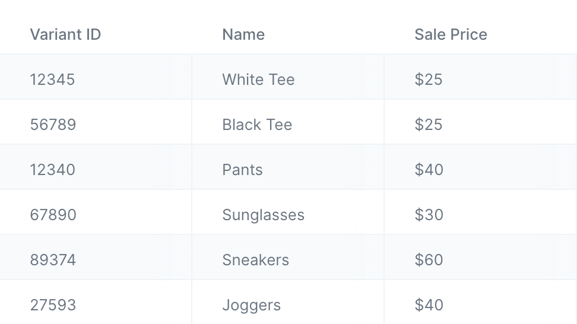Click the Sale Price column header
Screen dimensions: 577x324
[480, 34]
